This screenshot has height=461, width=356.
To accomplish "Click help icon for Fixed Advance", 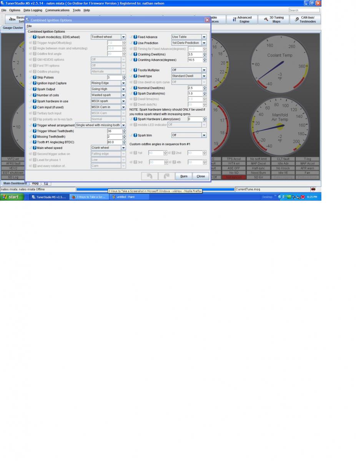I will (135, 37).
